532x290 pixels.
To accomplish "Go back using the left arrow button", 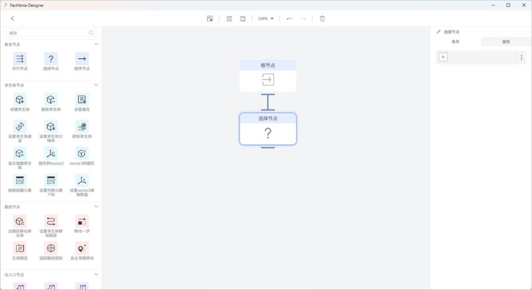I will coord(12,19).
